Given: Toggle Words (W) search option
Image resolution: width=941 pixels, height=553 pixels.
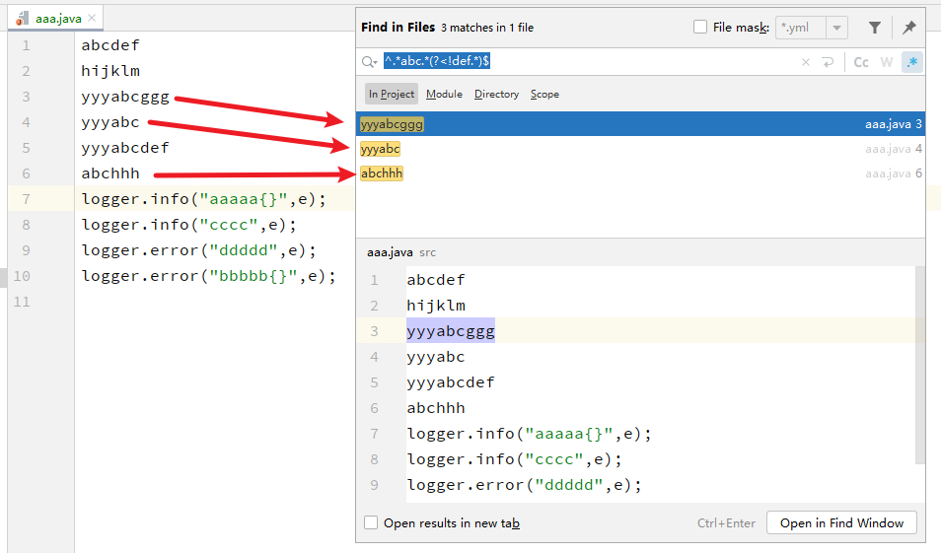Looking at the screenshot, I should pyautogui.click(x=887, y=62).
